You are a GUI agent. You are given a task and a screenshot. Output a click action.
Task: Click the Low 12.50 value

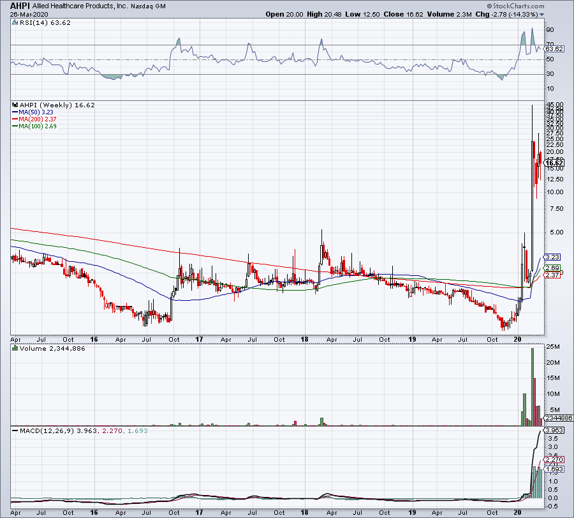pyautogui.click(x=362, y=14)
